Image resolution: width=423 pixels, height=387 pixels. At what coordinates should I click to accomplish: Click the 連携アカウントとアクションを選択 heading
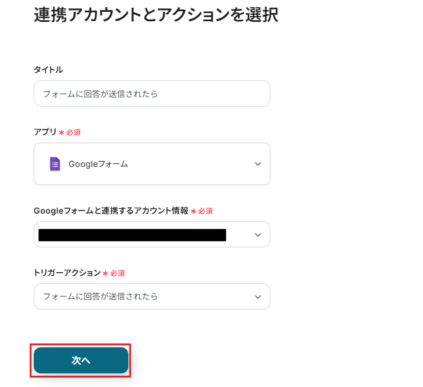[x=156, y=15]
